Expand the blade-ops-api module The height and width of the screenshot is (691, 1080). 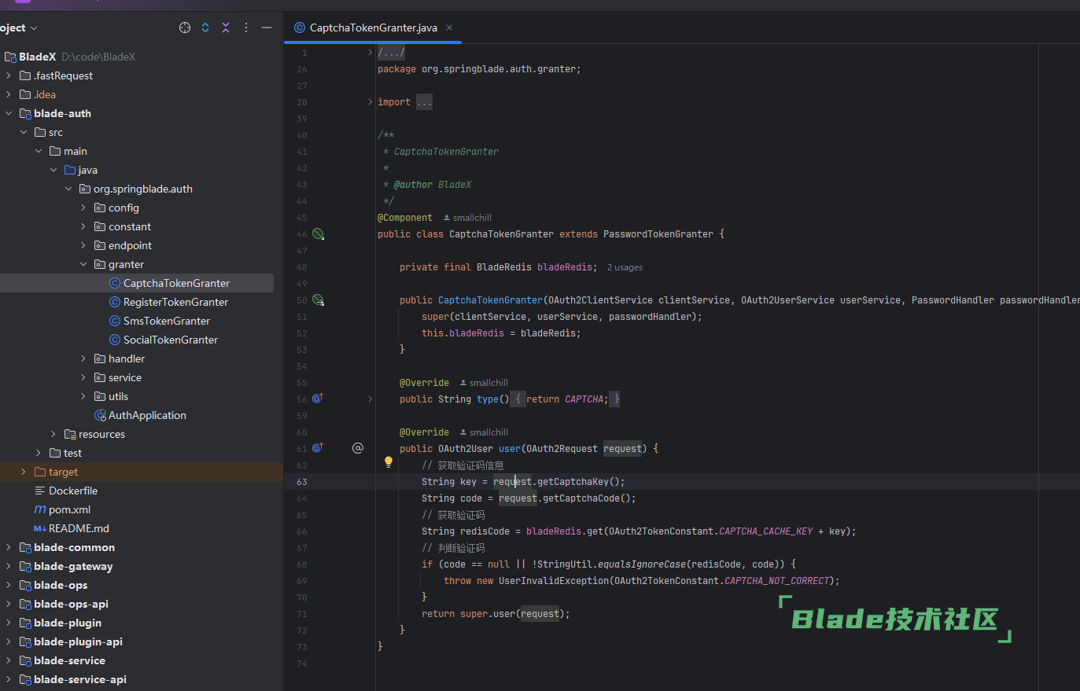pos(9,604)
